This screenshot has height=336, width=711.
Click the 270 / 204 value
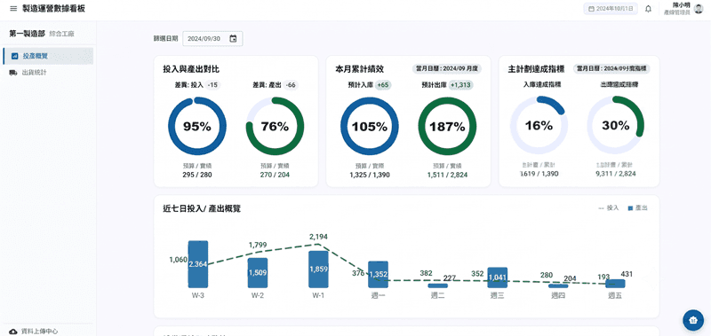275,175
